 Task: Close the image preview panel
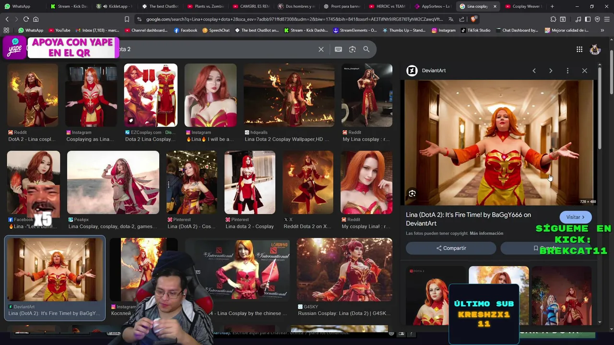(584, 70)
